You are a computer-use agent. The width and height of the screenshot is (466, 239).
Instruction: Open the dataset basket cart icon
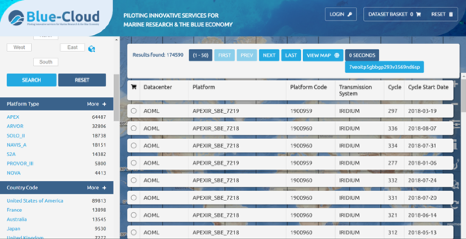418,14
